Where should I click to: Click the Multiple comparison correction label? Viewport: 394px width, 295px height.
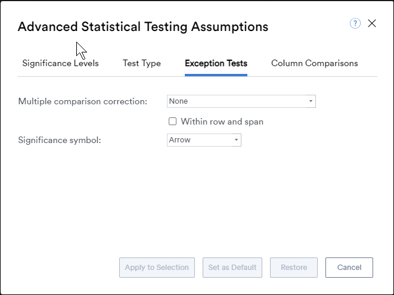click(83, 101)
